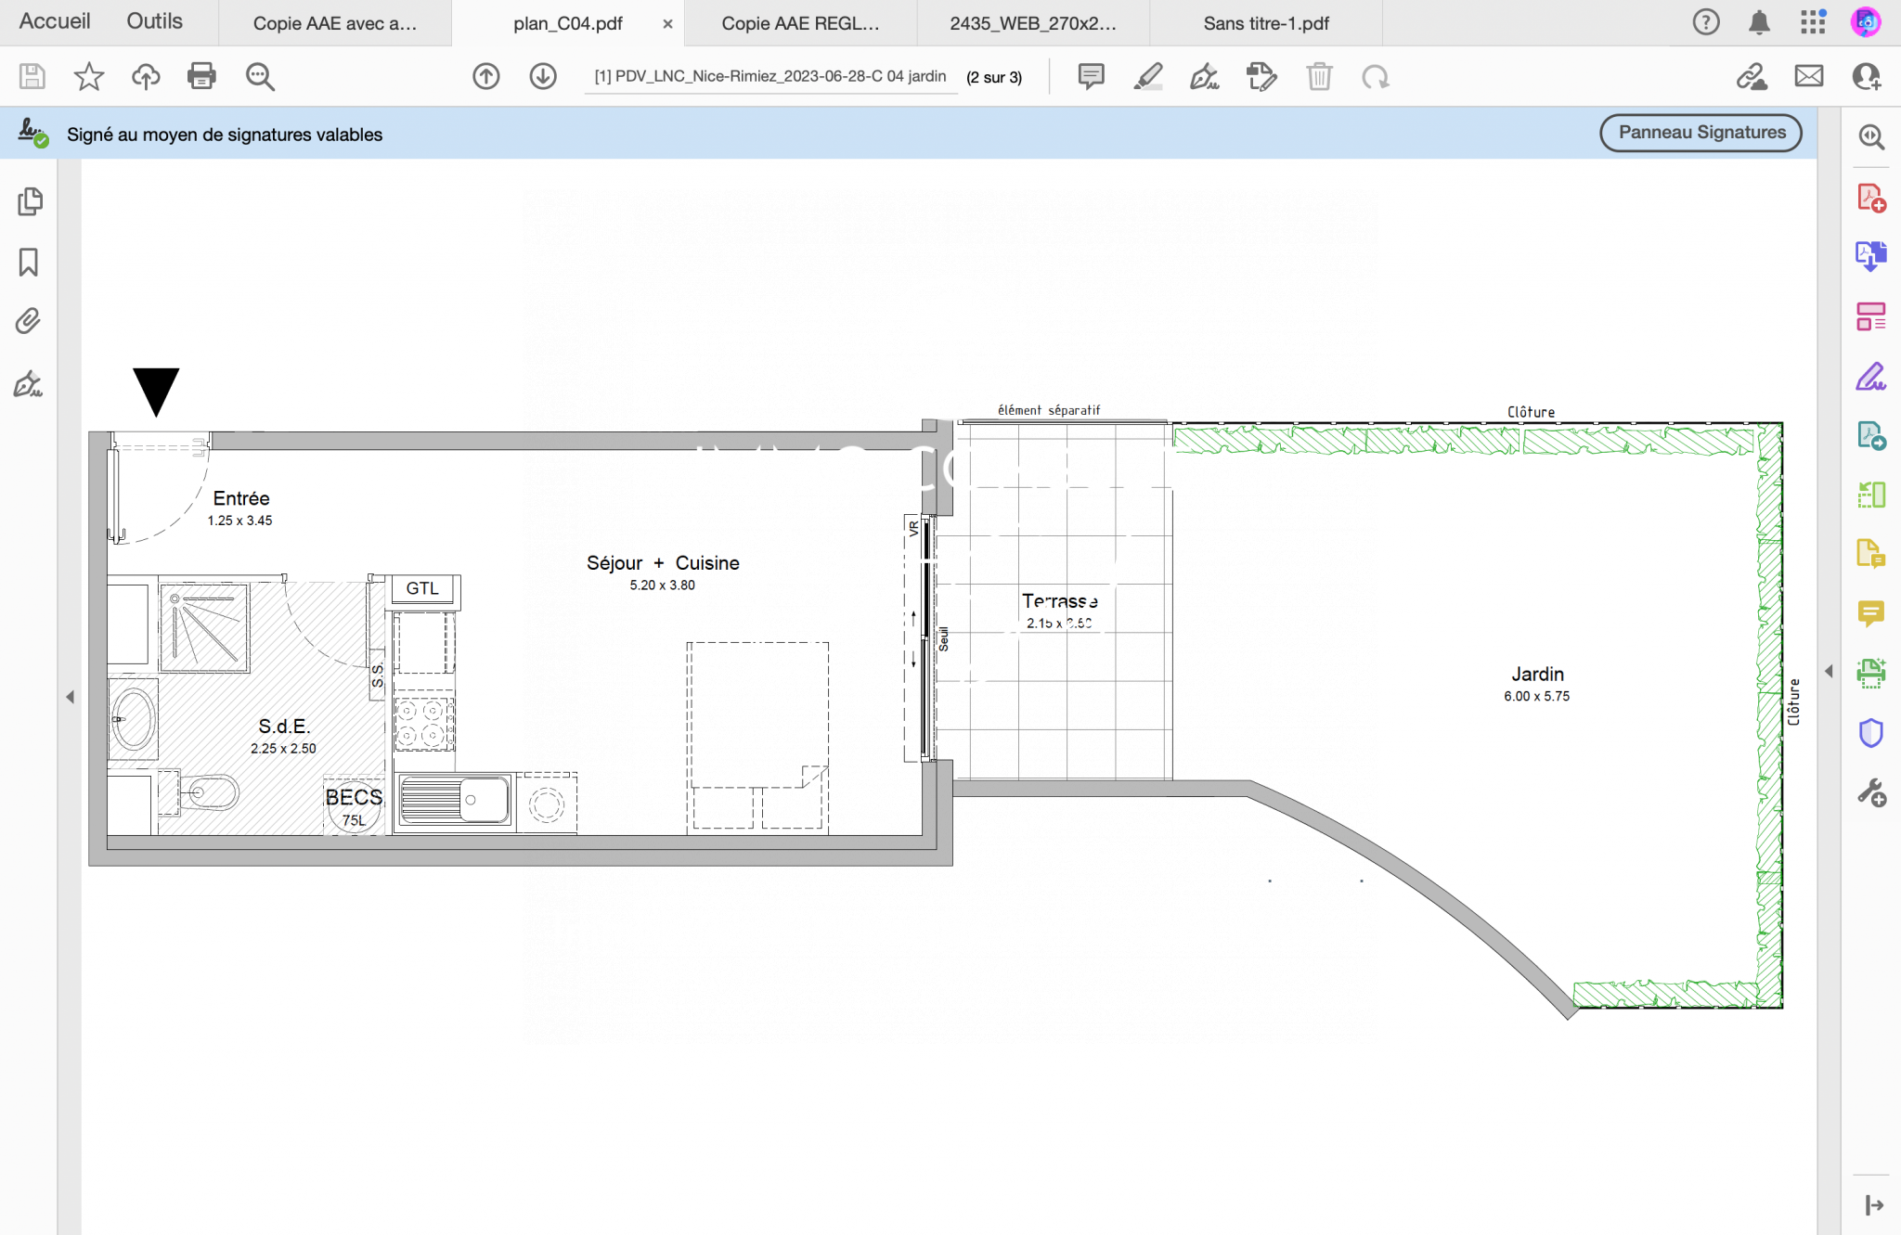1901x1235 pixels.
Task: Open the stamp tool
Action: pos(1261,76)
